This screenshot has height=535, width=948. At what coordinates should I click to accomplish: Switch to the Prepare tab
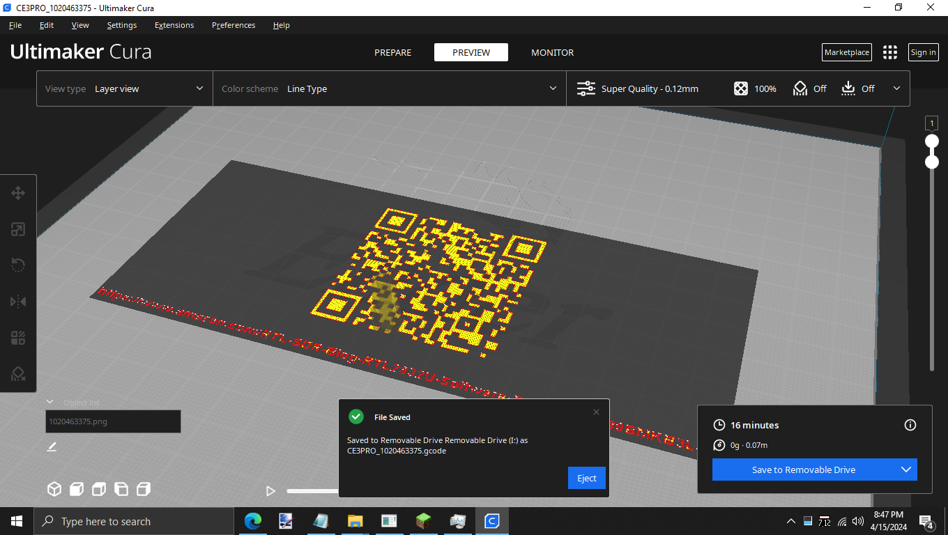pyautogui.click(x=392, y=52)
